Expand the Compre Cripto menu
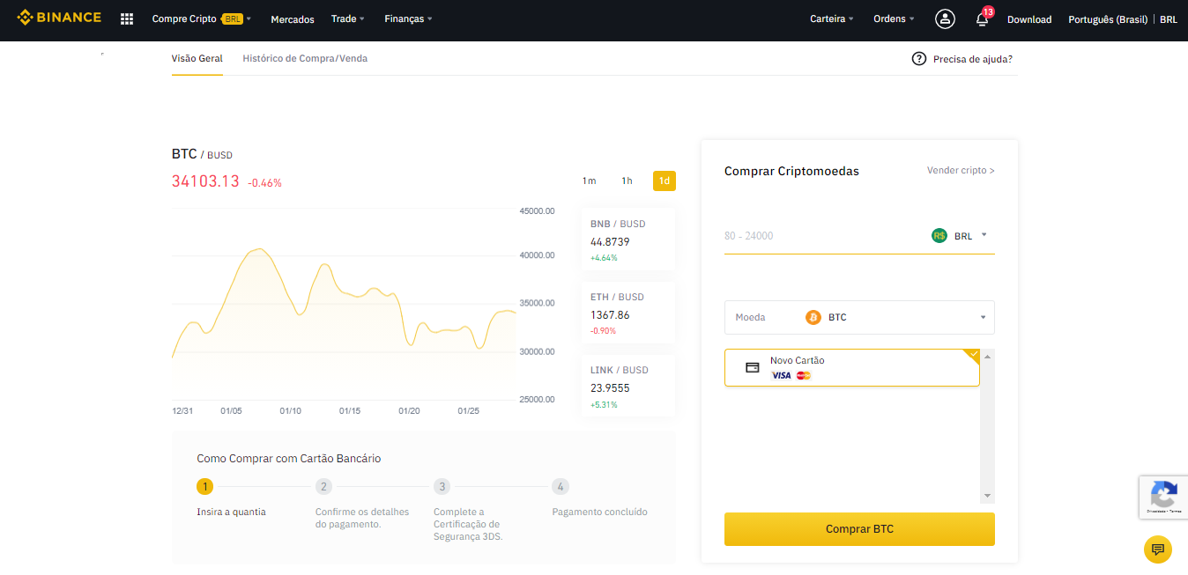The height and width of the screenshot is (575, 1188). [x=202, y=18]
